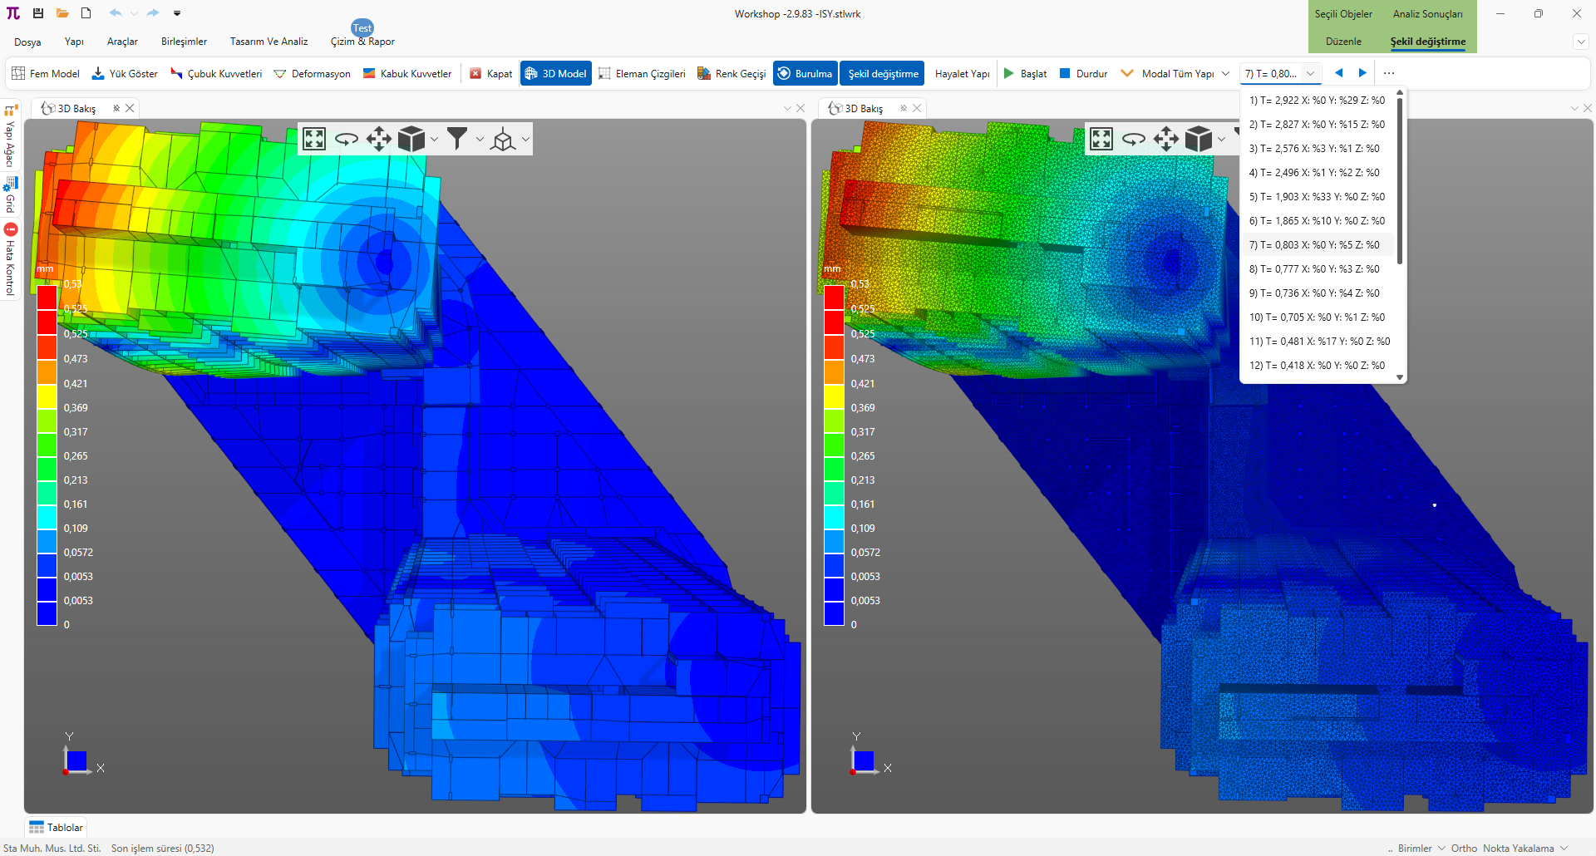Expand the Modal Tüm Yapı dropdown
Viewport: 1596px width, 856px height.
tap(1225, 74)
